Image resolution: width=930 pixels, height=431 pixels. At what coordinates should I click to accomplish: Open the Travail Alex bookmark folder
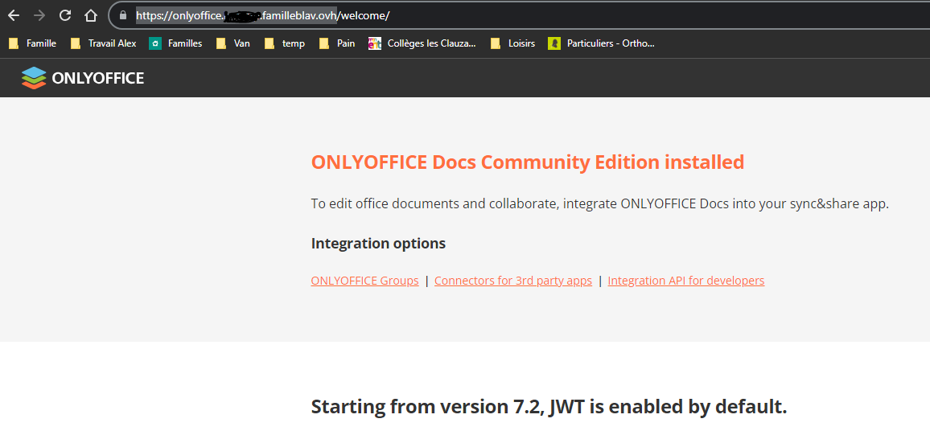click(x=103, y=43)
